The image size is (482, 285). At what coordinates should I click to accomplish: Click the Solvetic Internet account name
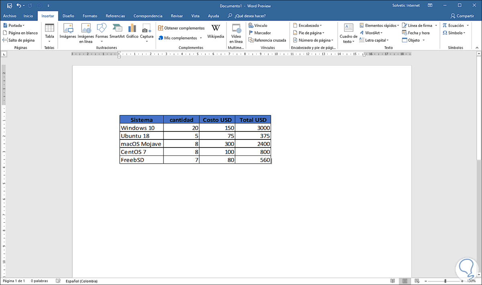(406, 6)
